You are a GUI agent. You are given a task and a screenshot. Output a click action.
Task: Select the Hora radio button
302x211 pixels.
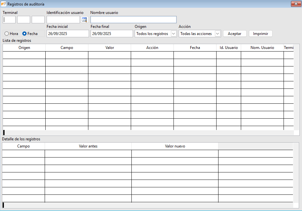click(x=6, y=34)
